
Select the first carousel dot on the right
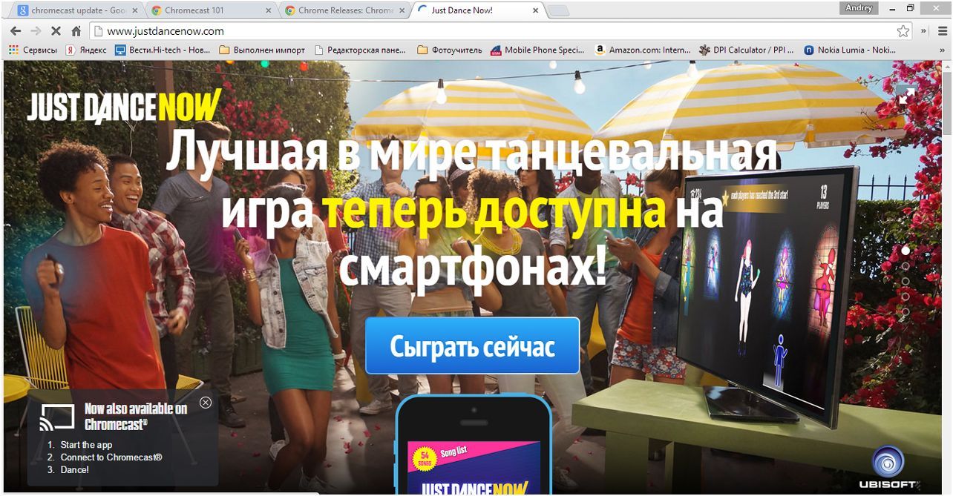905,251
